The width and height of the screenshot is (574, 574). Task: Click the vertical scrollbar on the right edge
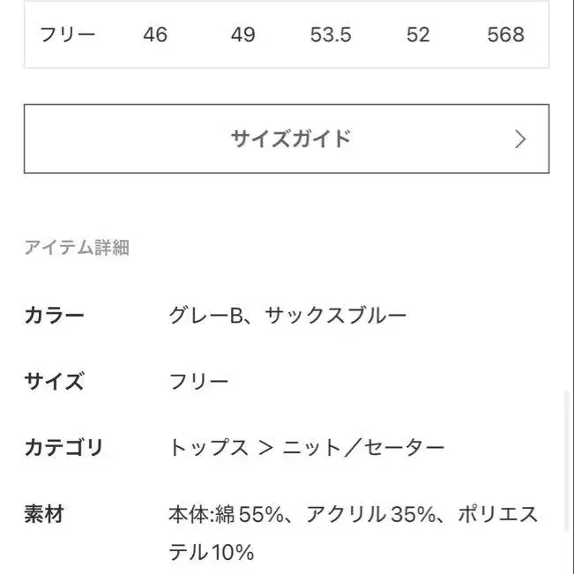[569, 458]
